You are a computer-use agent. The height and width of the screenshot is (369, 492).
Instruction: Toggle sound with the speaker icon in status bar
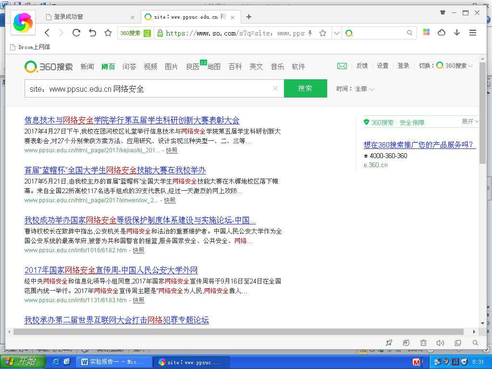[440, 343]
